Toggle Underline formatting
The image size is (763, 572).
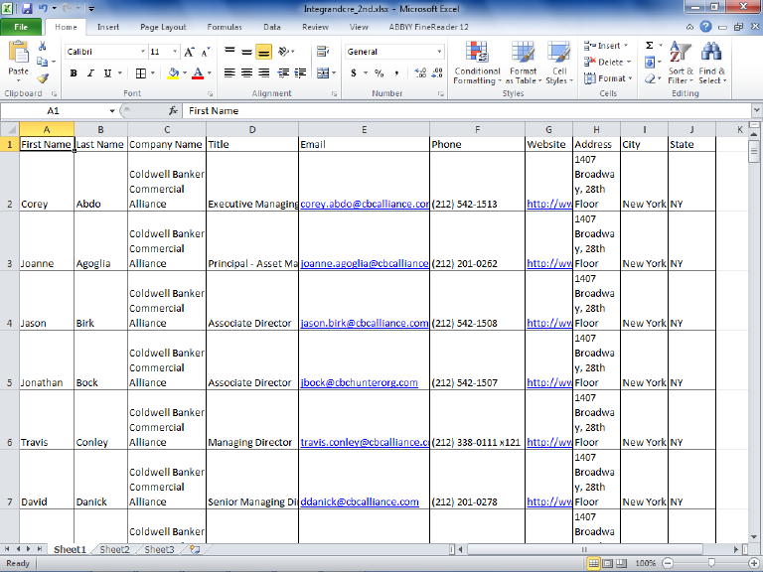coord(107,73)
